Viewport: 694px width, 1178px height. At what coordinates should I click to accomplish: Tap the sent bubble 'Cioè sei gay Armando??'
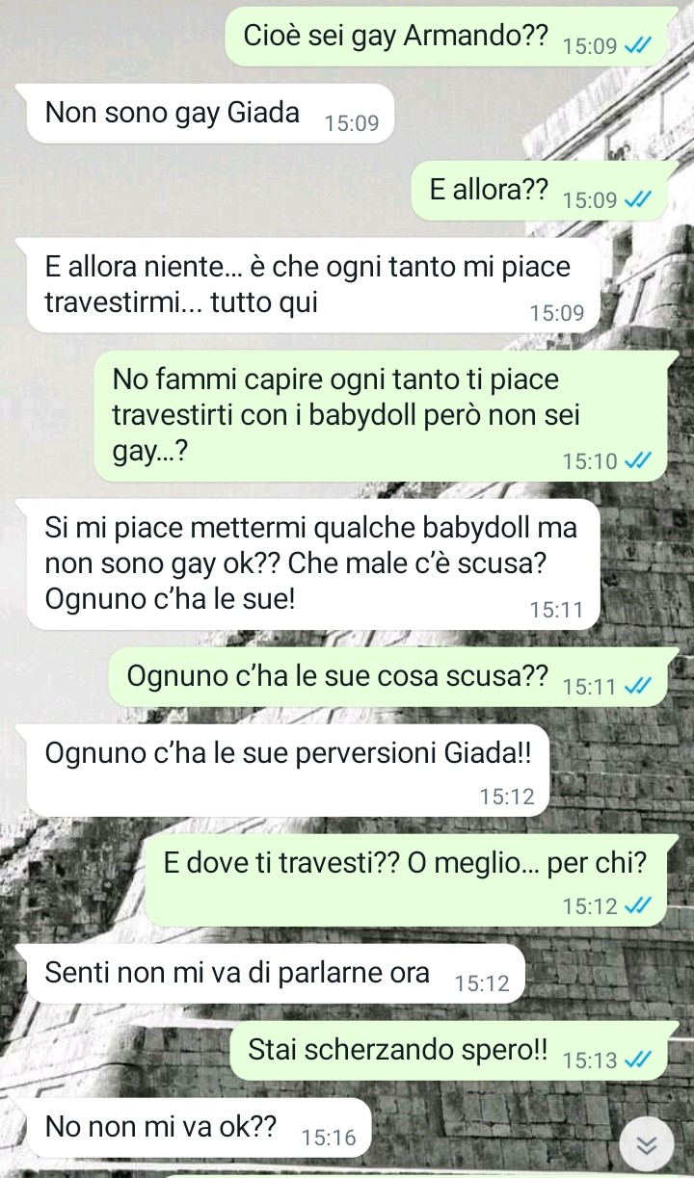(446, 37)
